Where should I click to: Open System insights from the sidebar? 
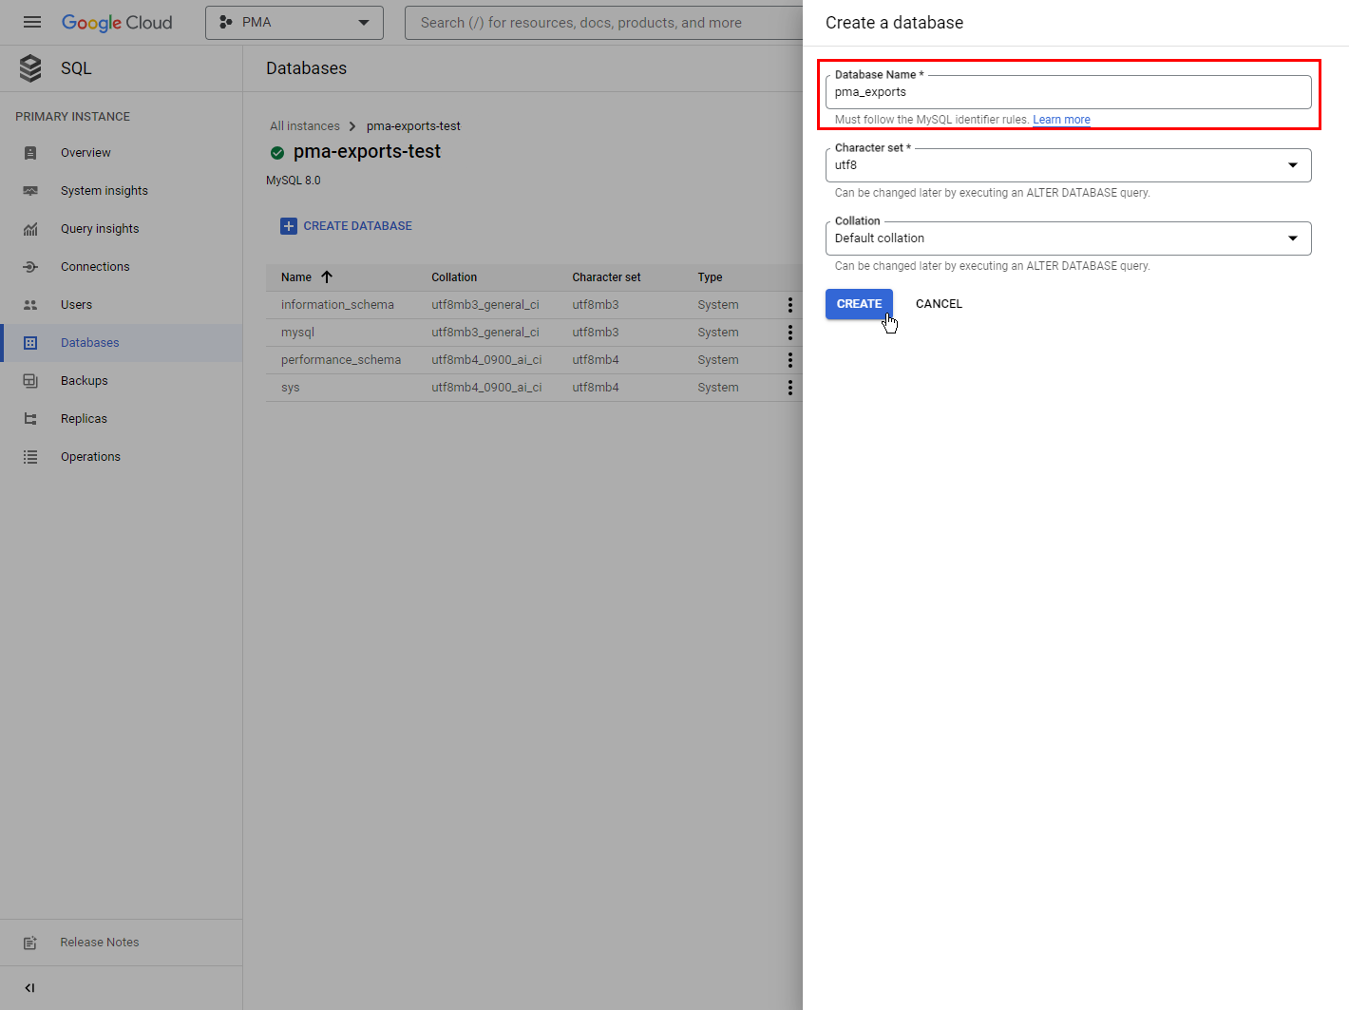pyautogui.click(x=104, y=191)
